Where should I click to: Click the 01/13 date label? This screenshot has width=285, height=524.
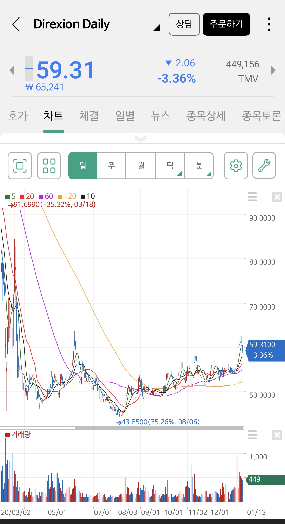click(x=256, y=512)
